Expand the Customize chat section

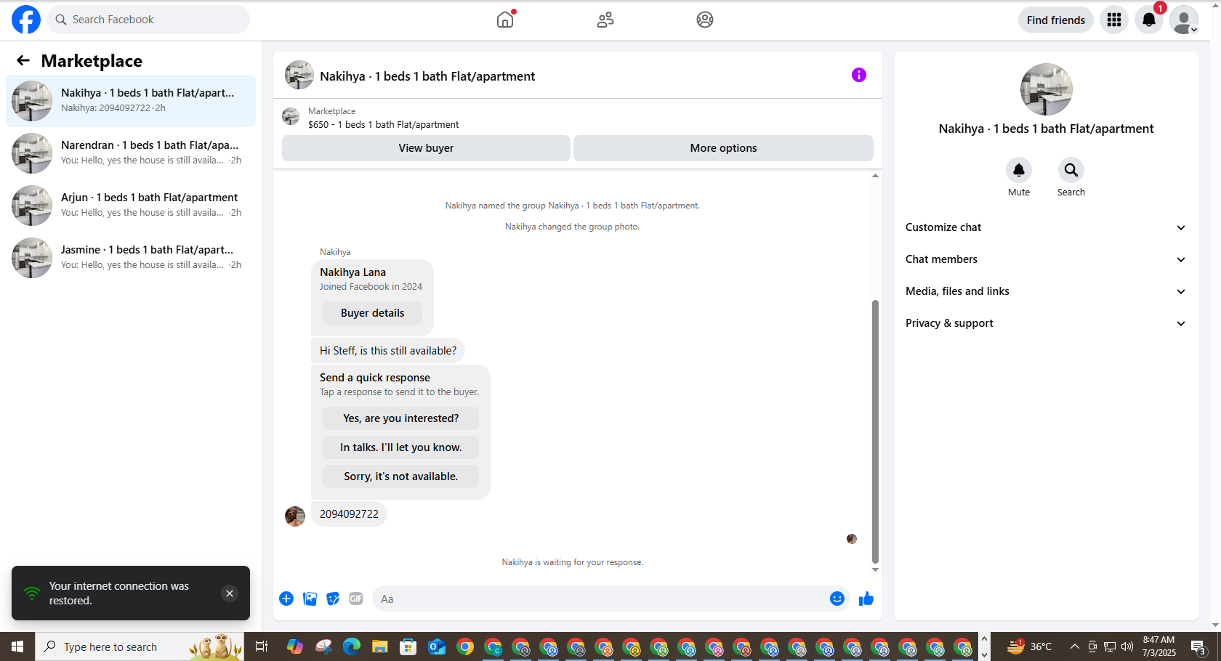tap(1046, 227)
